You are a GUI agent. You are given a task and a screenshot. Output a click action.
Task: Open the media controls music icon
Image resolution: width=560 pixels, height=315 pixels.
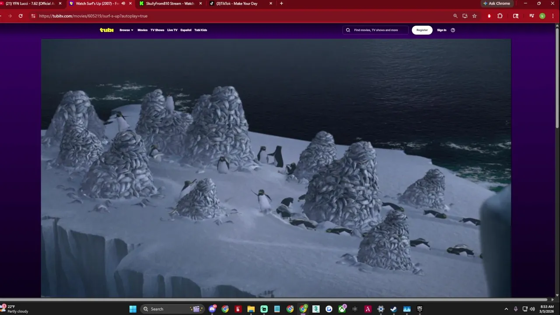pos(532,16)
